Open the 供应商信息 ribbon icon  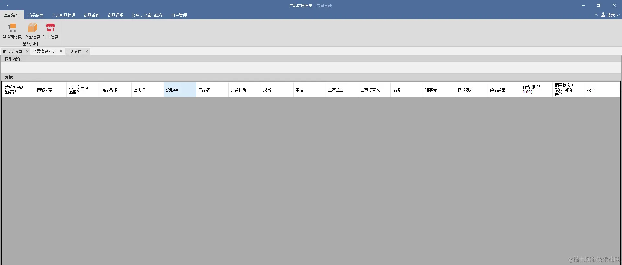coord(12,31)
